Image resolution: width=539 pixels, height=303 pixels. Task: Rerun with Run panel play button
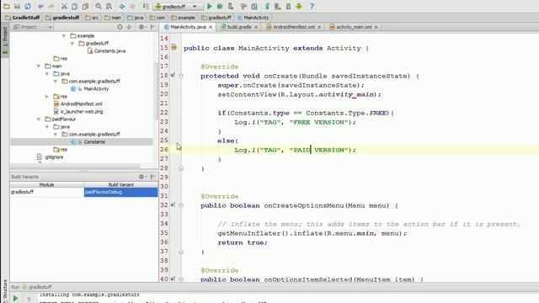click(x=15, y=298)
